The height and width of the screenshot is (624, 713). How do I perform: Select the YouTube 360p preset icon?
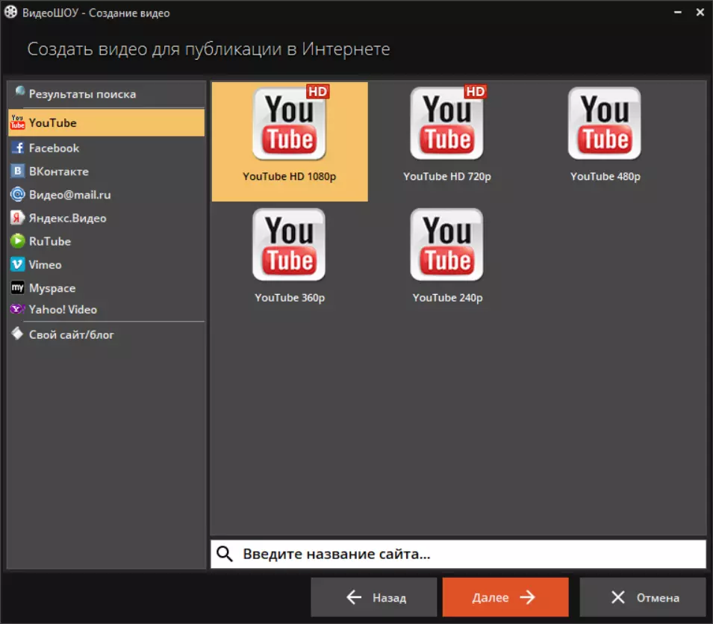pyautogui.click(x=289, y=245)
